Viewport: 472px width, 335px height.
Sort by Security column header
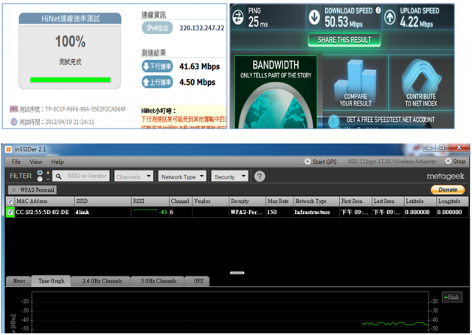[x=247, y=201]
